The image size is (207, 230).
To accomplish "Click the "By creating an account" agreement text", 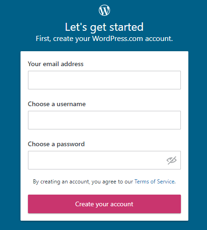I will 83,182.
